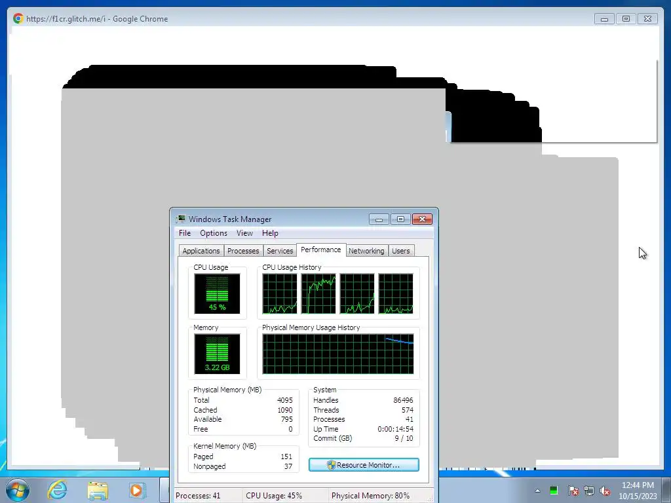Click the Task Manager CPU tray icon
Screen dimensions: 671x503
coord(554,491)
